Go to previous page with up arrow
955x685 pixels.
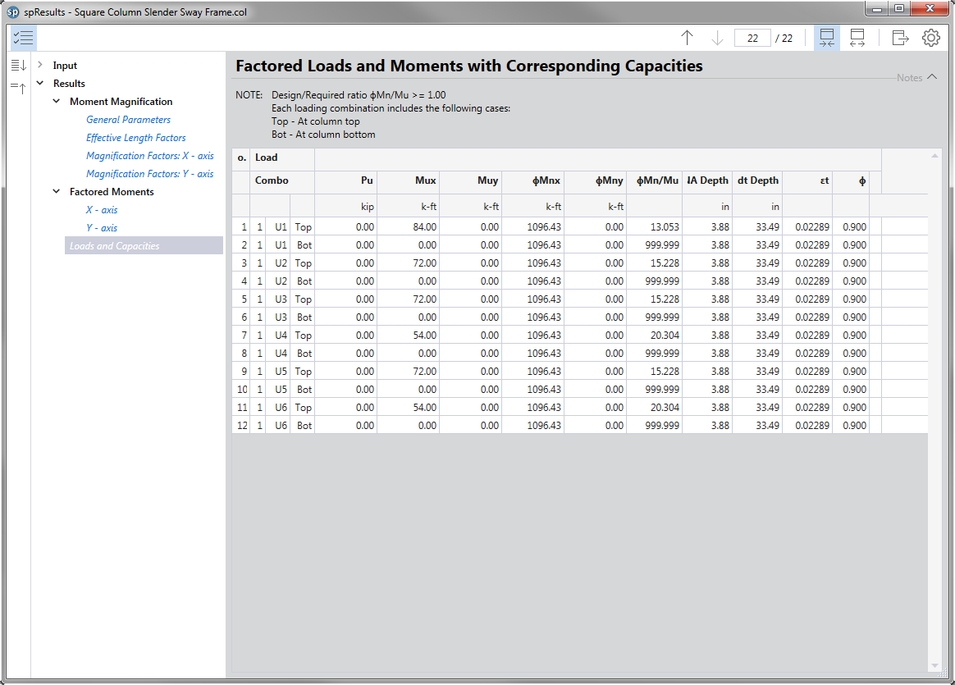pos(688,38)
